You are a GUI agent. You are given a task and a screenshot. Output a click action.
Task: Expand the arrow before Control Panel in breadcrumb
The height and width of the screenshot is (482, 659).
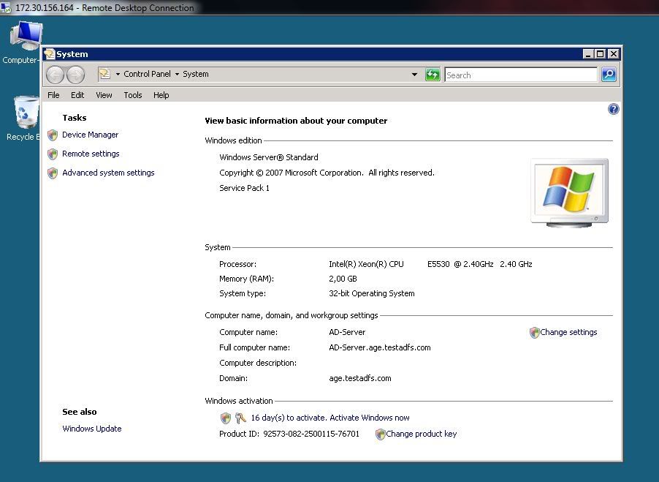[x=118, y=74]
